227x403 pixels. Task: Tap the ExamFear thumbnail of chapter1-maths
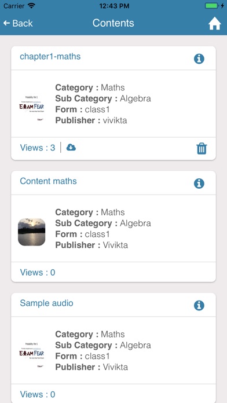[32, 108]
